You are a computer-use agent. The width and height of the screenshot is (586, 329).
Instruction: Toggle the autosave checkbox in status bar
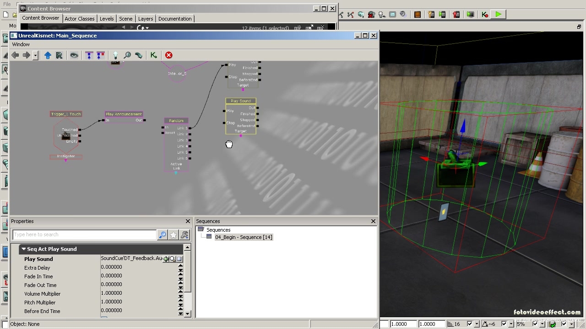[x=565, y=324]
